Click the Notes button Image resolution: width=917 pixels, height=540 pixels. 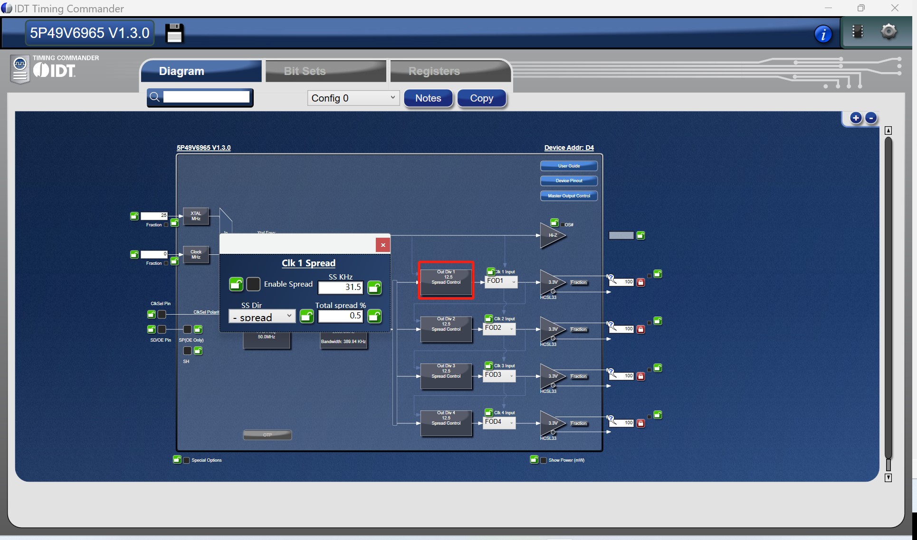pyautogui.click(x=428, y=98)
